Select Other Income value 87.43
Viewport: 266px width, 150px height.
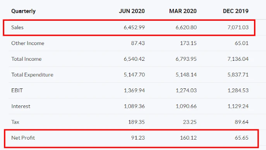138,43
